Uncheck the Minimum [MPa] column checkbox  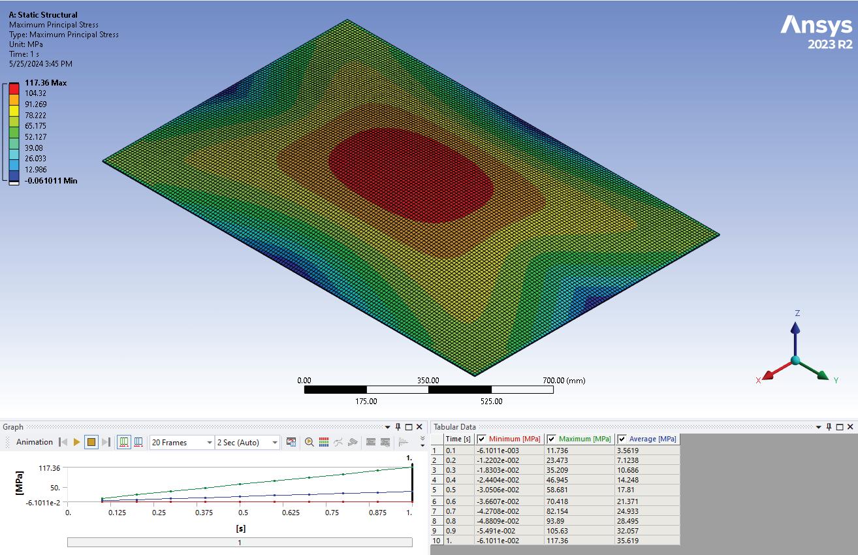[482, 439]
